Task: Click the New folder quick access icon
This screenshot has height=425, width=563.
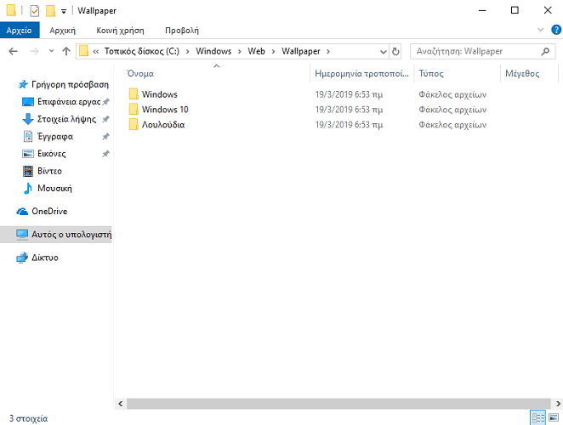Action: 51,11
